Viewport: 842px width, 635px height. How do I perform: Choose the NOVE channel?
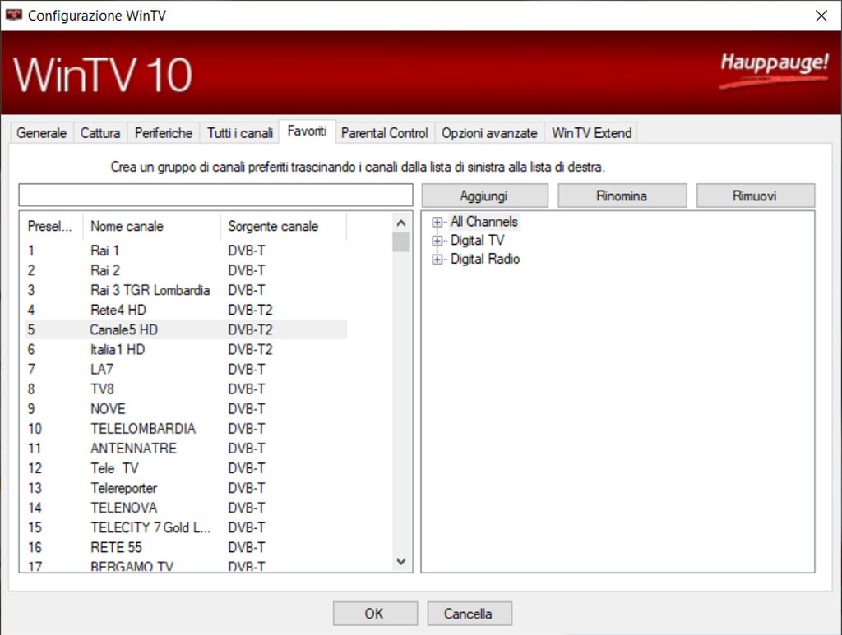tap(186, 409)
